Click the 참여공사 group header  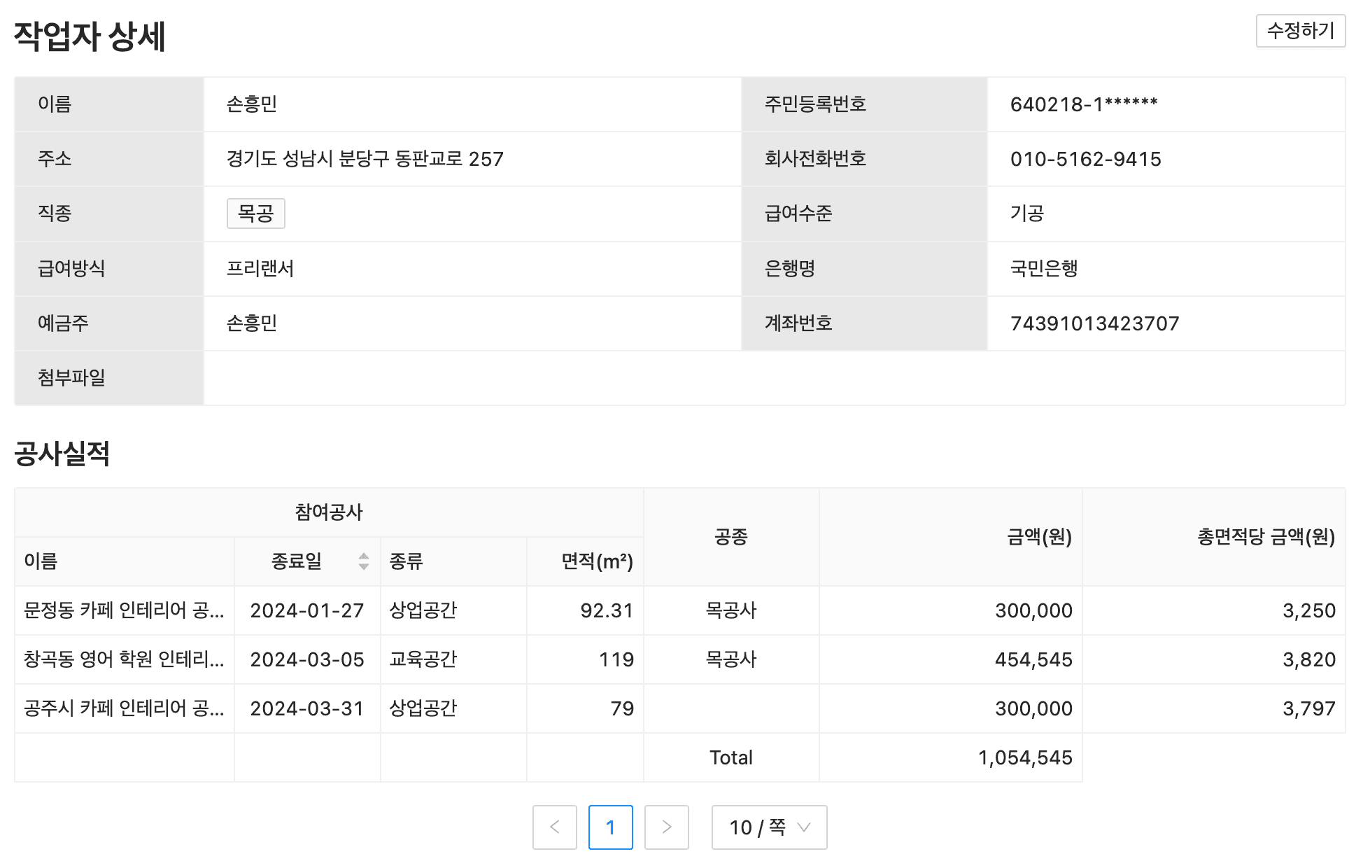click(329, 512)
